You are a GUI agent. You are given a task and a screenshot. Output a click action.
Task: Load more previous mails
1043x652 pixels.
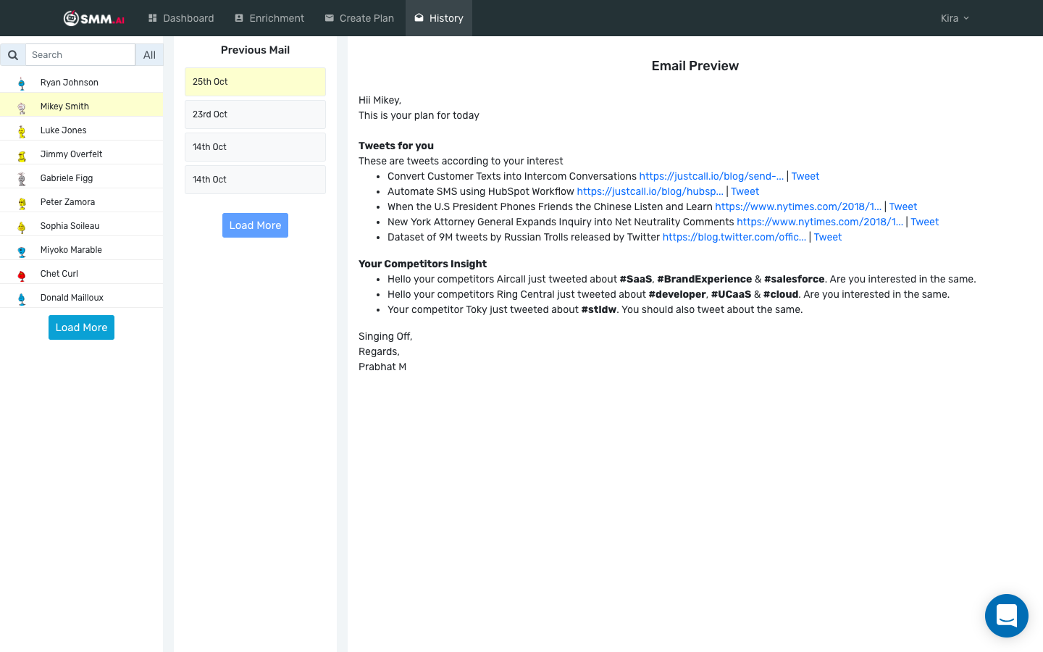click(255, 225)
